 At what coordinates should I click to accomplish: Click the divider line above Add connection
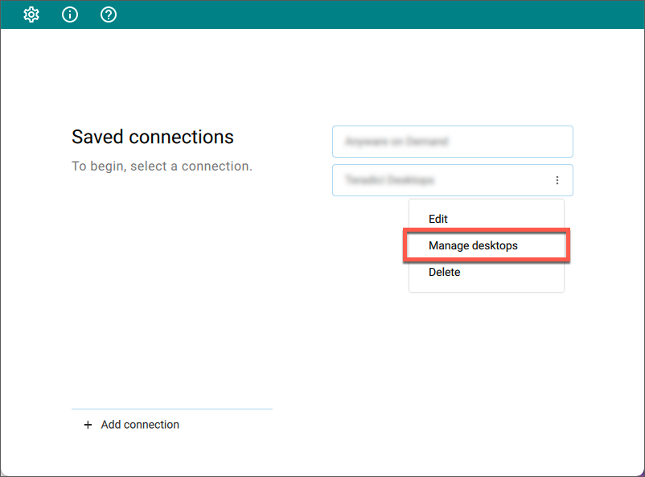click(x=172, y=409)
